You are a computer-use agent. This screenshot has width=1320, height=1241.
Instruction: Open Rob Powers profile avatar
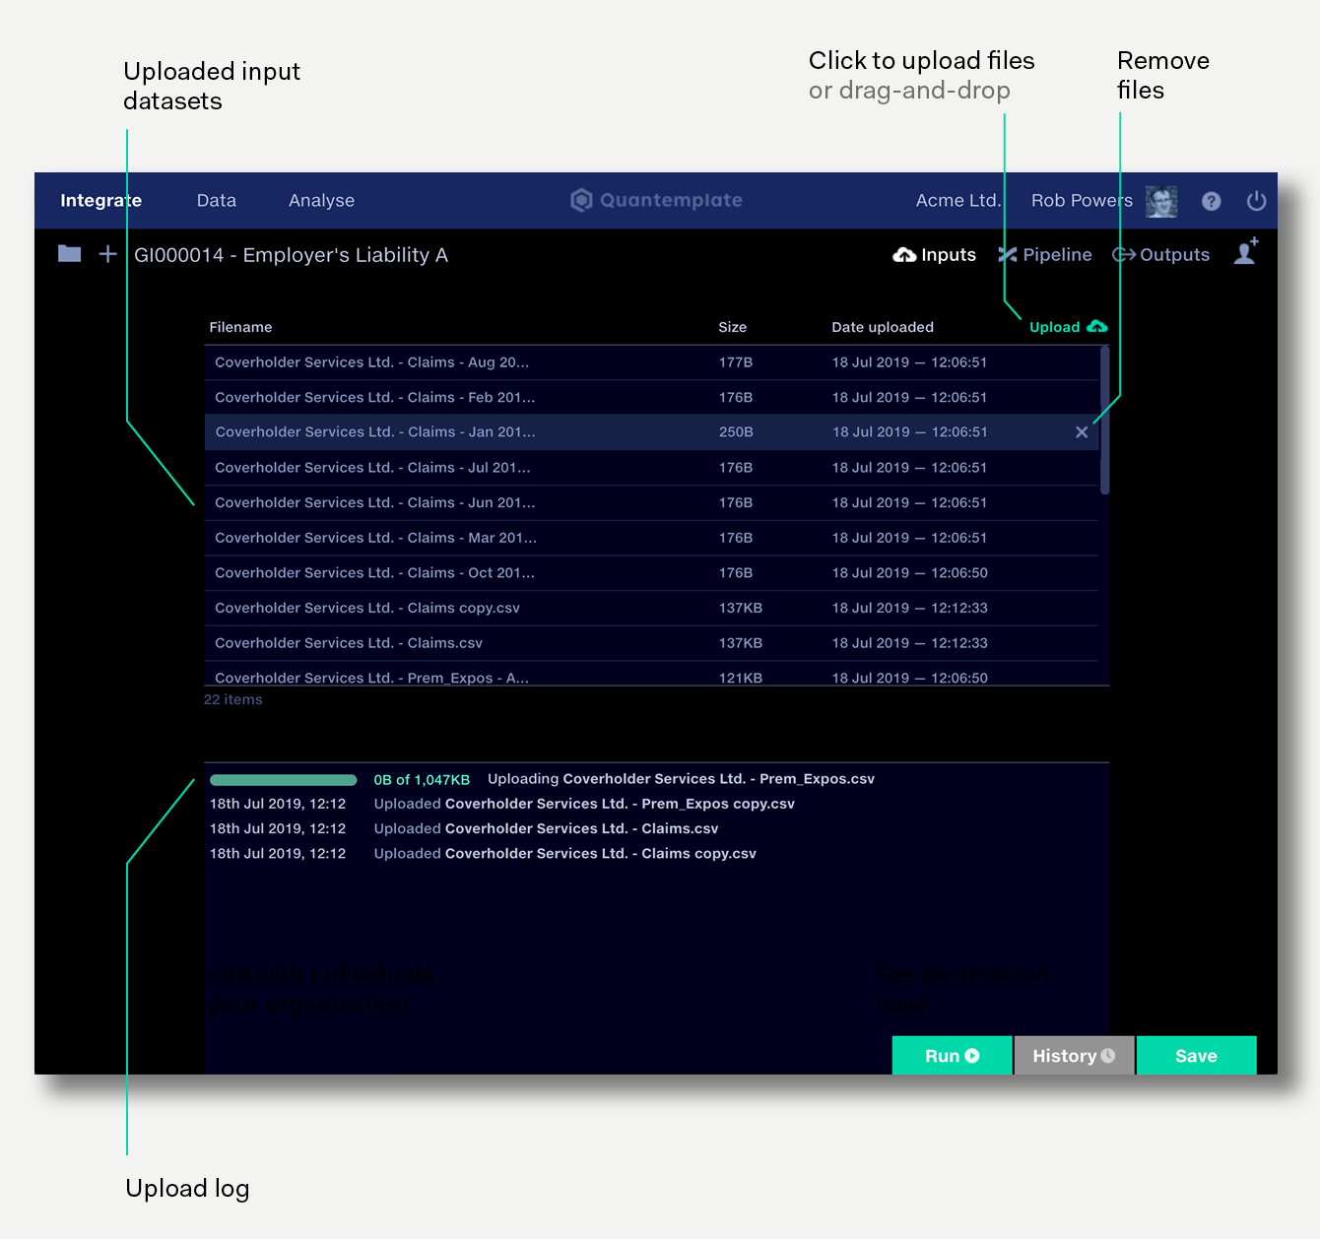point(1161,201)
